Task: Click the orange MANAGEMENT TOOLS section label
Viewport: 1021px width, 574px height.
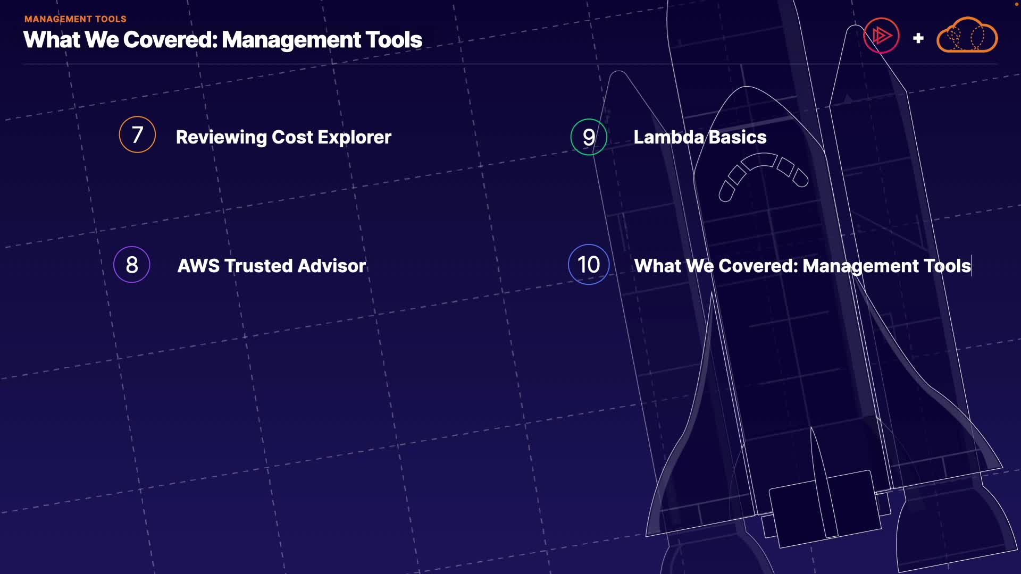Action: point(75,19)
